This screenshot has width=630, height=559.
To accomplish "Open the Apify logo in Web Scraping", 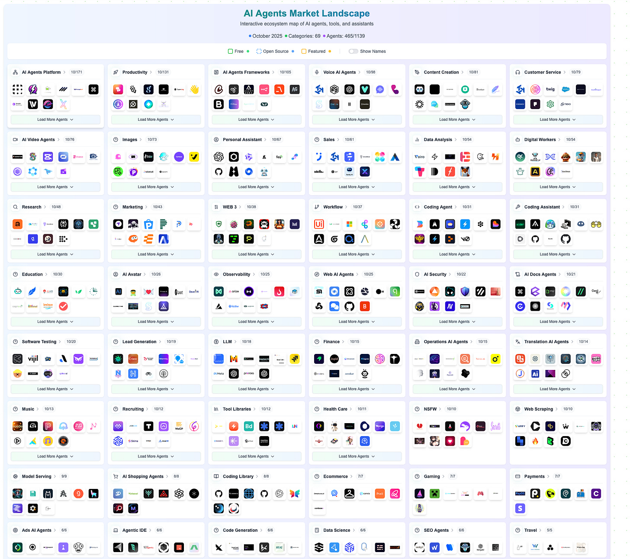I will (x=520, y=426).
